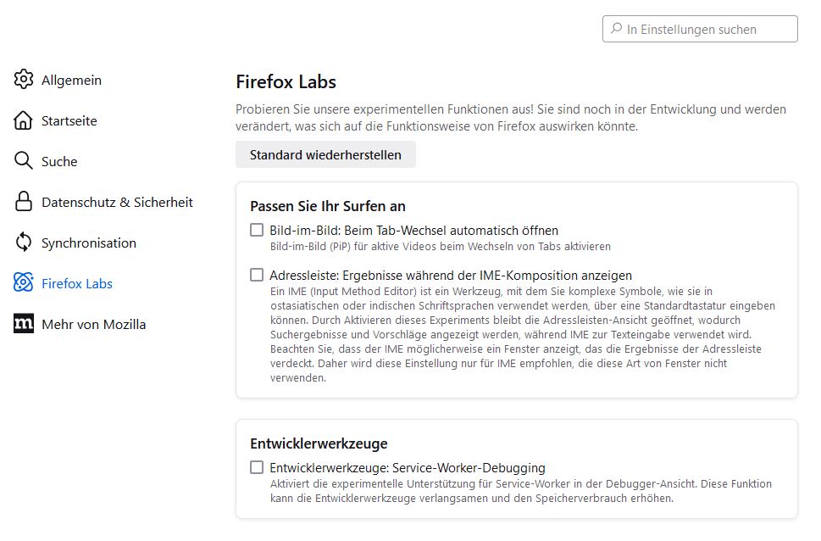821x541 pixels.
Task: Click the magnifier icon in settings search
Action: 616,29
